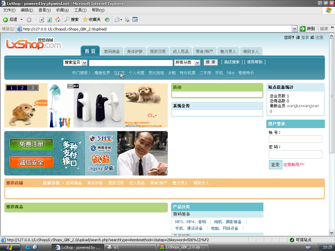Image resolution: width=335 pixels, height=251 pixels.
Task: Click hot search keyword 芭比娃娃
Action: (x=156, y=73)
